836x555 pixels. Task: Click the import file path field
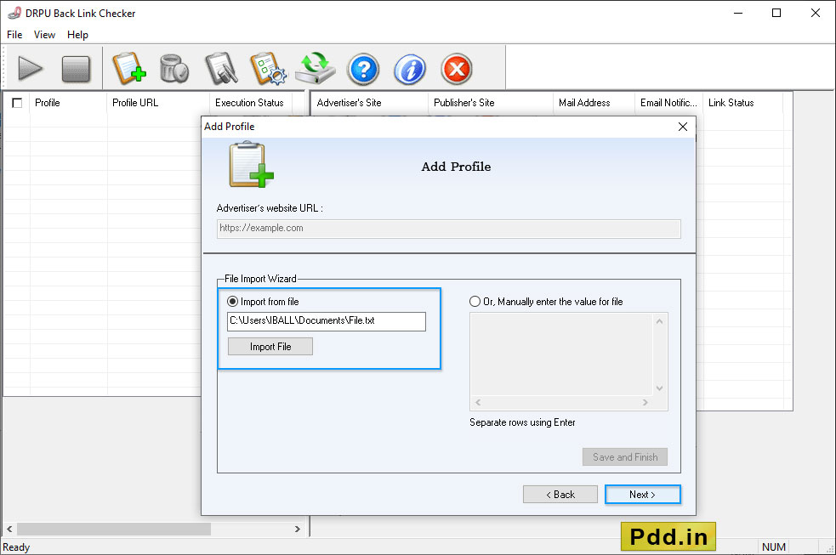coord(327,321)
